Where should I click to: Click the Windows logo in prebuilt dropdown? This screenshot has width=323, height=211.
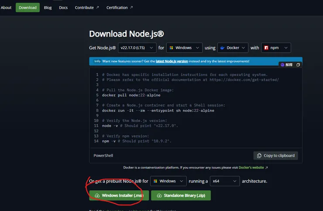point(155,181)
